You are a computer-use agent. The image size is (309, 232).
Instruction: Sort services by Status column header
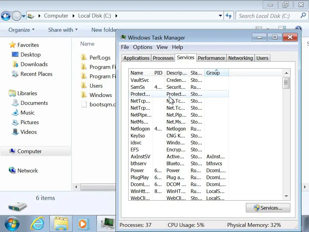click(x=196, y=72)
